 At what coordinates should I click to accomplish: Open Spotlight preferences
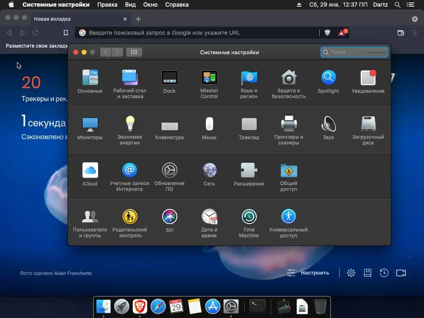click(x=328, y=82)
